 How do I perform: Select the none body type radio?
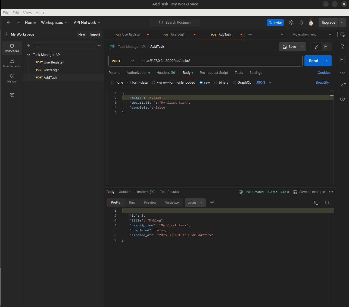tap(113, 83)
